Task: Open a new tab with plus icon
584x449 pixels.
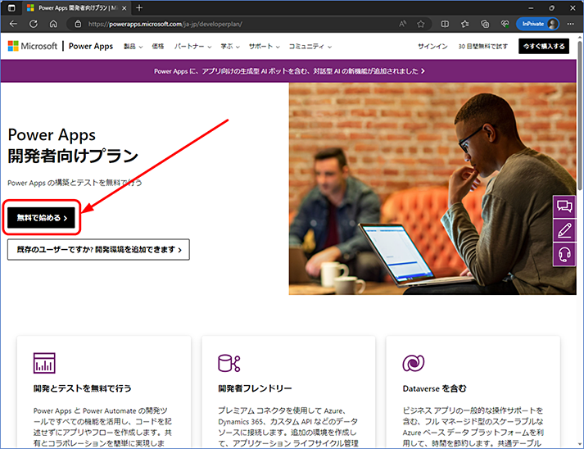Action: point(139,8)
